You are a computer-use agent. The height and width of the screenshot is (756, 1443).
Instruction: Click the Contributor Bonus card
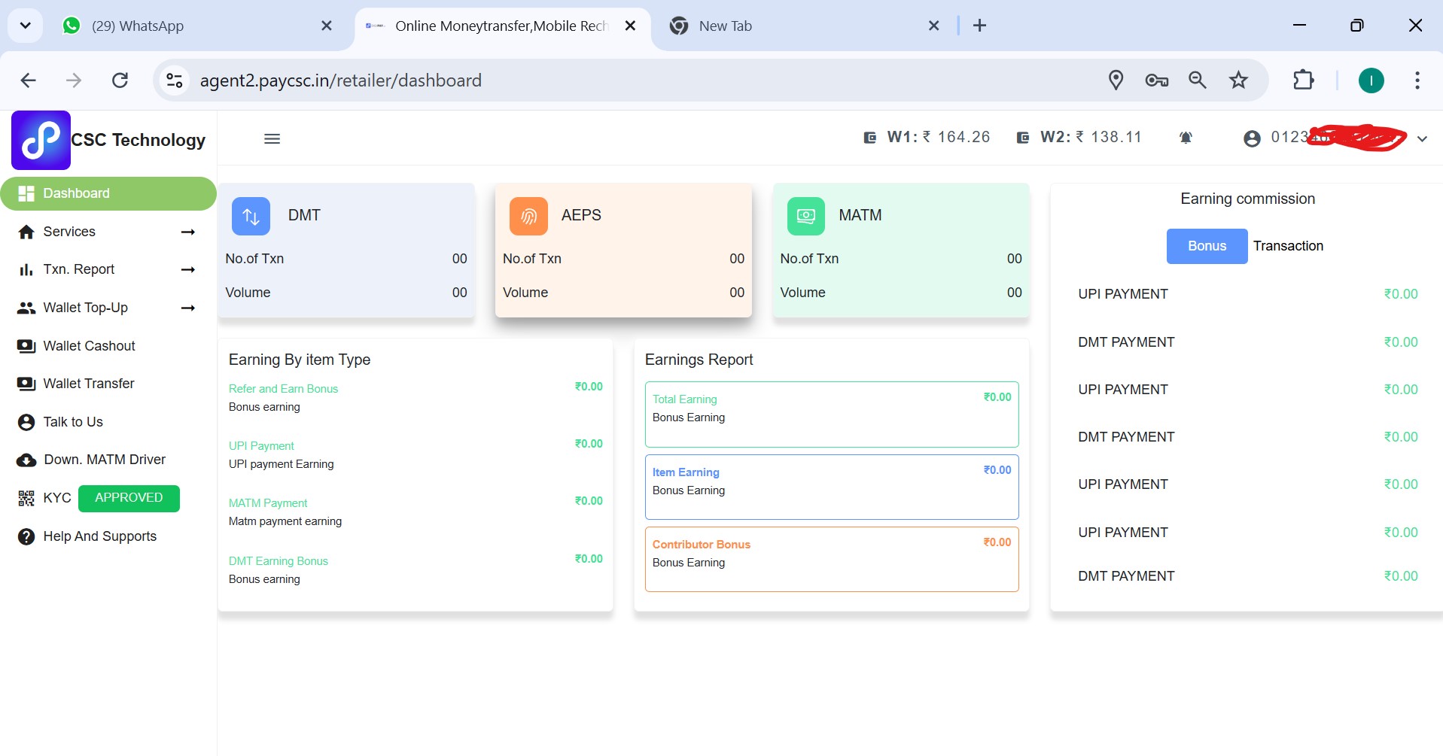tap(832, 559)
